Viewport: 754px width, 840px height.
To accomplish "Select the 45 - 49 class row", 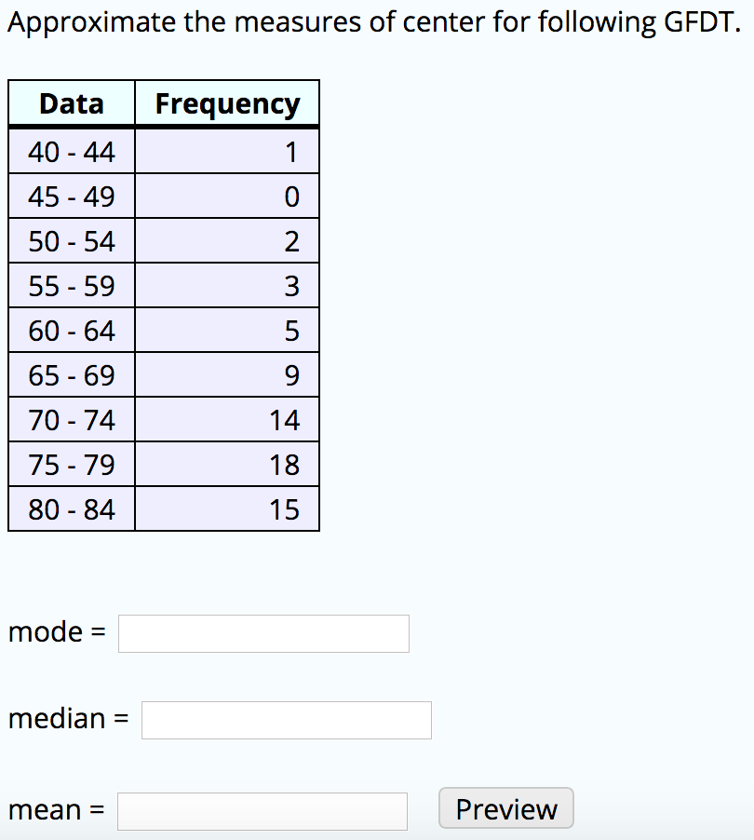I will click(71, 195).
